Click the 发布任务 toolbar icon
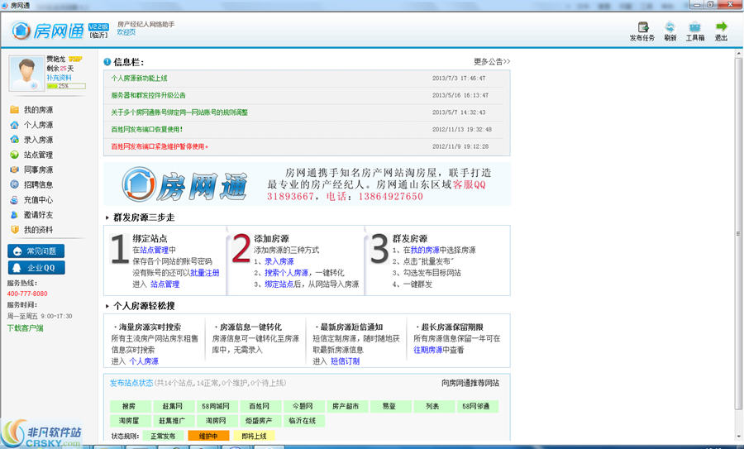This screenshot has width=744, height=449. [x=643, y=27]
